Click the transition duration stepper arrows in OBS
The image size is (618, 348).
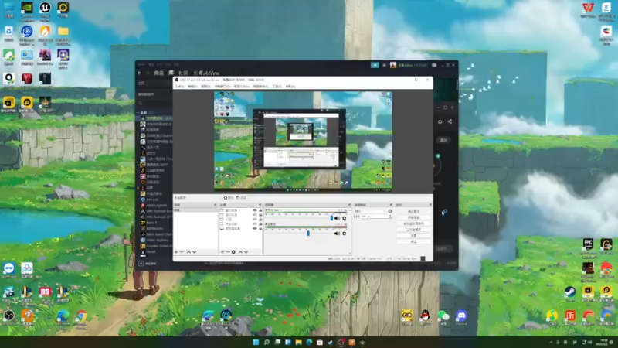(x=390, y=217)
